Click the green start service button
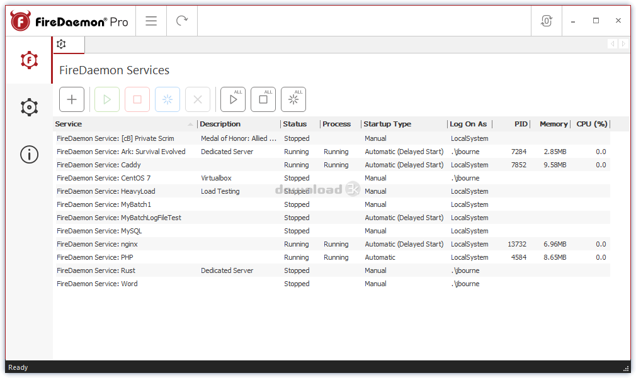Image resolution: width=636 pixels, height=378 pixels. pyautogui.click(x=107, y=99)
